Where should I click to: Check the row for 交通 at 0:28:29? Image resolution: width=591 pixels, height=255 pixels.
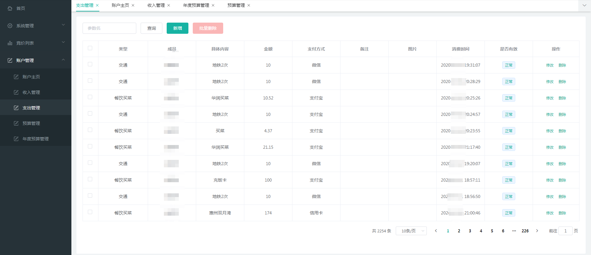tap(90, 81)
